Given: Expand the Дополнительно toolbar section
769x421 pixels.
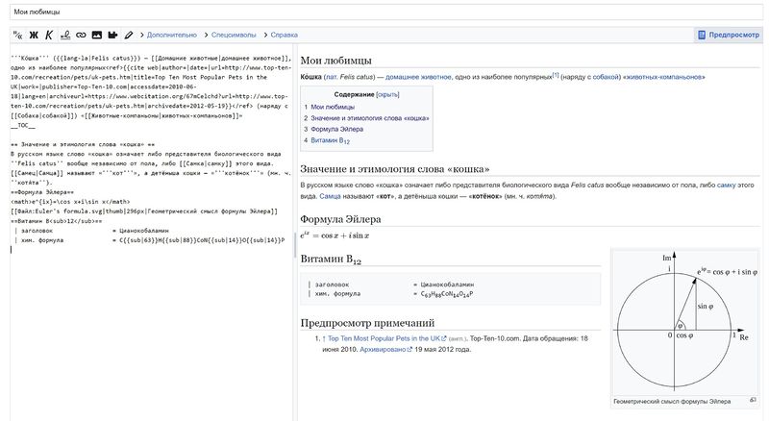Looking at the screenshot, I should (169, 35).
